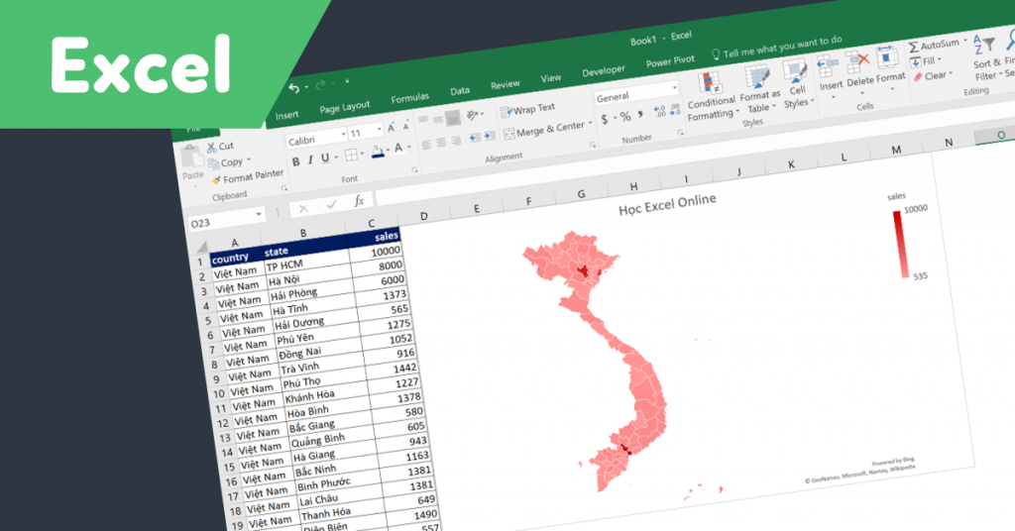Click the Wrap Text button
The image size is (1015, 531).
tap(528, 109)
